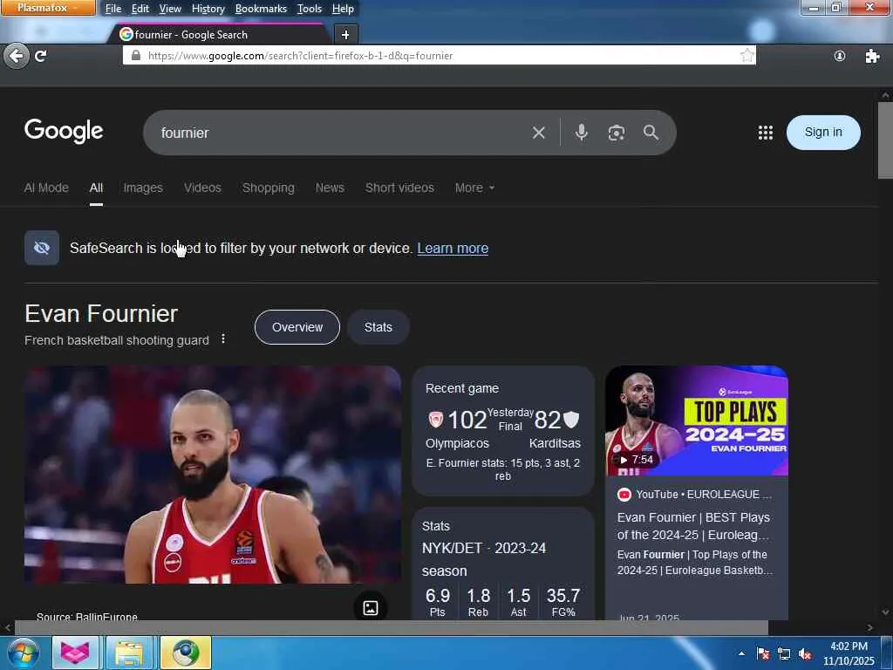Expand the More search filters dropdown

pos(474,188)
